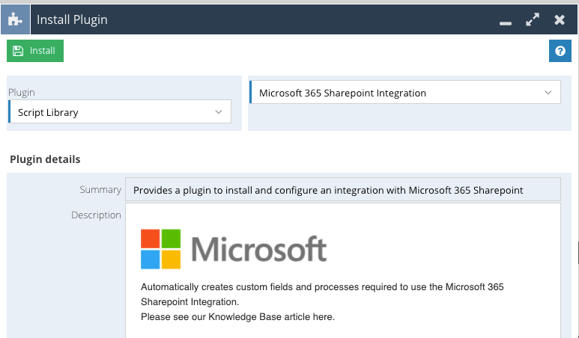579x338 pixels.
Task: Open the help question mark button
Action: point(560,51)
